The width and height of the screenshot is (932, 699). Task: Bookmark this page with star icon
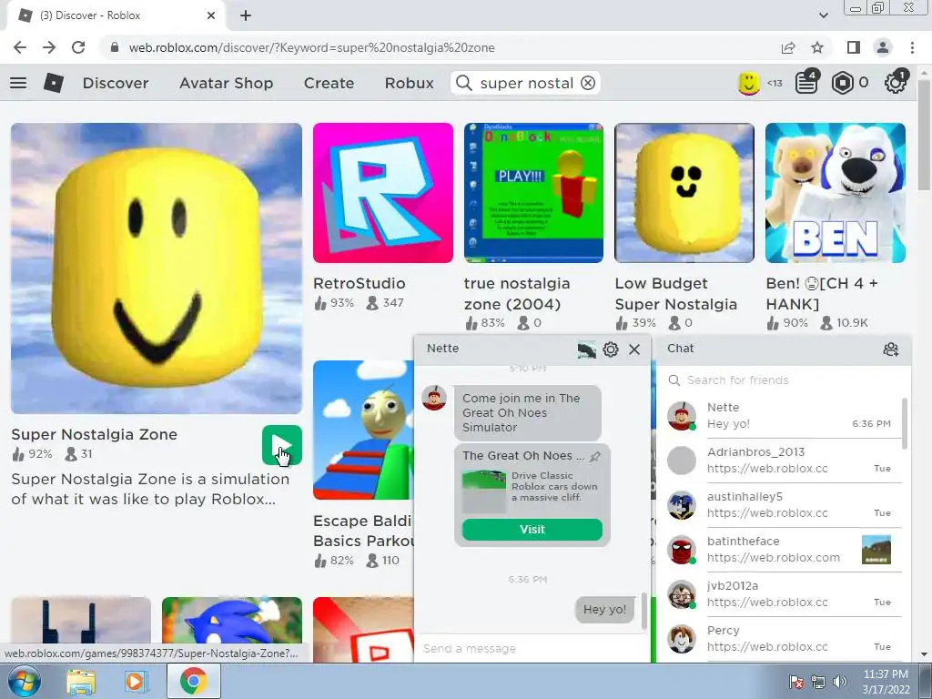pyautogui.click(x=818, y=47)
